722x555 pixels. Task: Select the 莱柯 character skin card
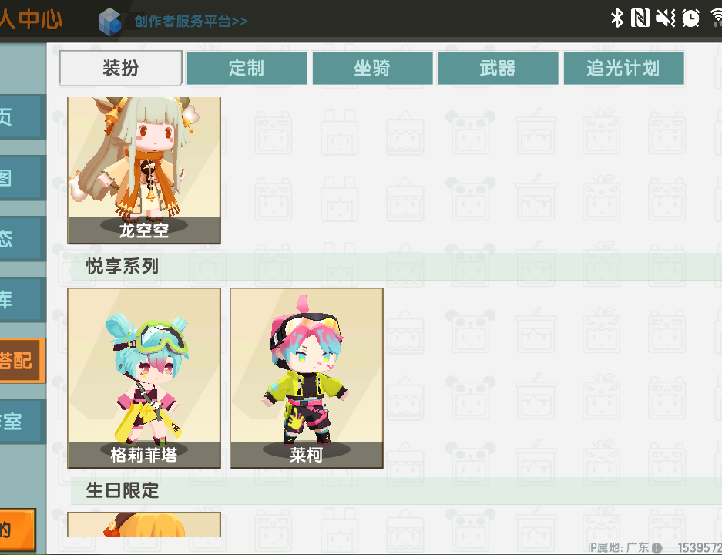307,378
